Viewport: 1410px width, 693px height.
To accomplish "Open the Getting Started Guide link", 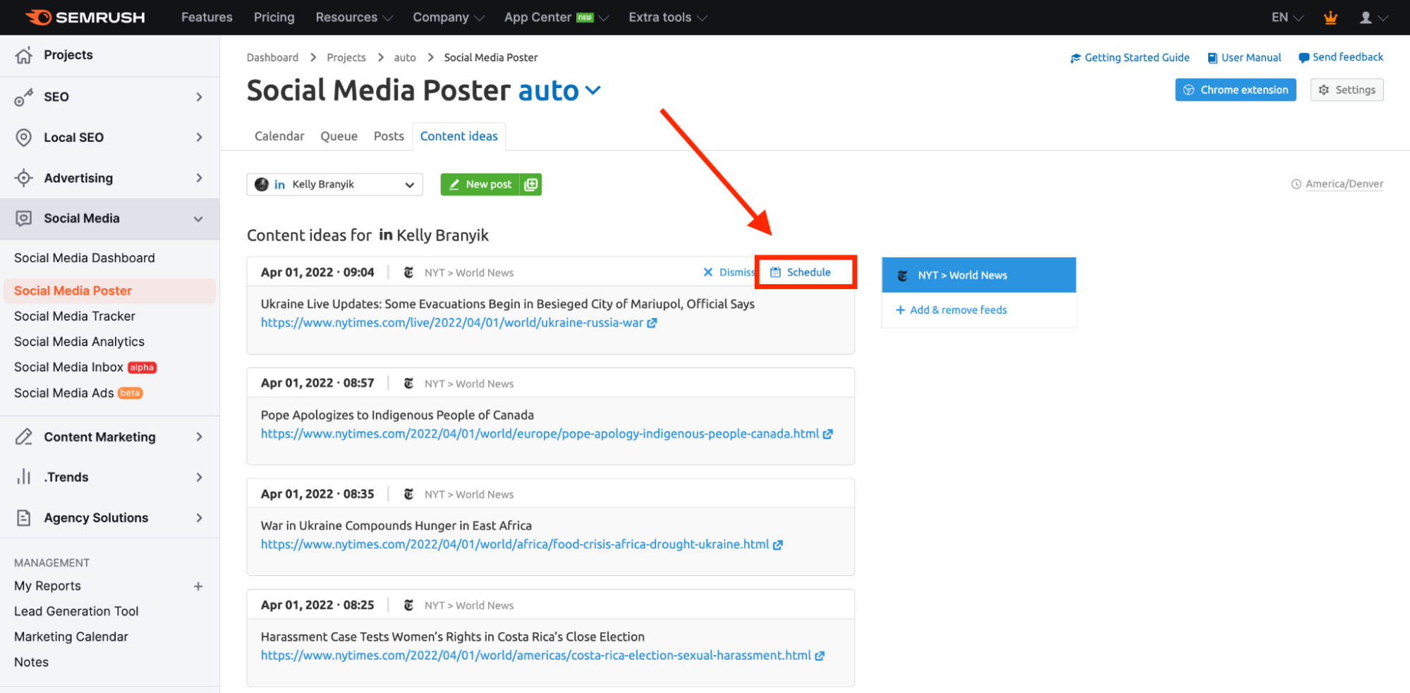I will click(x=1130, y=58).
